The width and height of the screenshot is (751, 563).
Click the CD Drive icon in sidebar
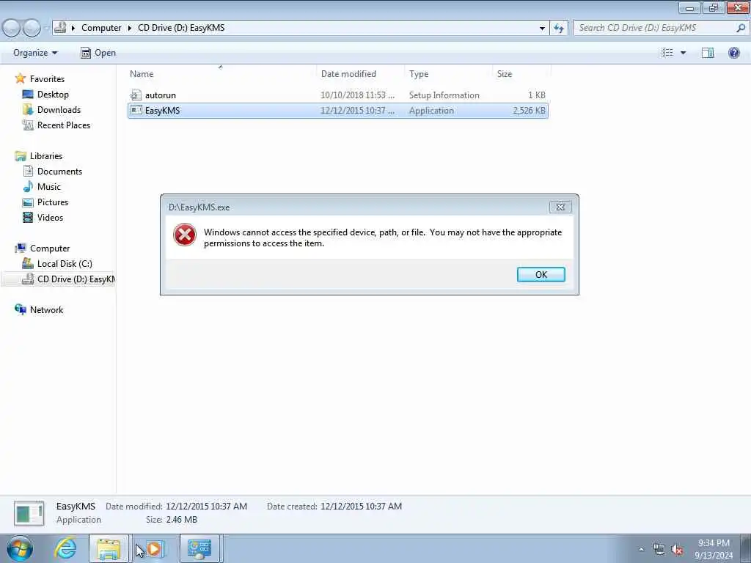[x=28, y=279]
